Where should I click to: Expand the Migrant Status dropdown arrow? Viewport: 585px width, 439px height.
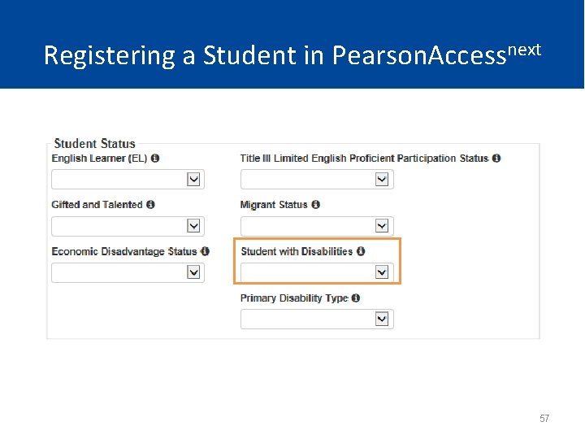click(x=382, y=226)
